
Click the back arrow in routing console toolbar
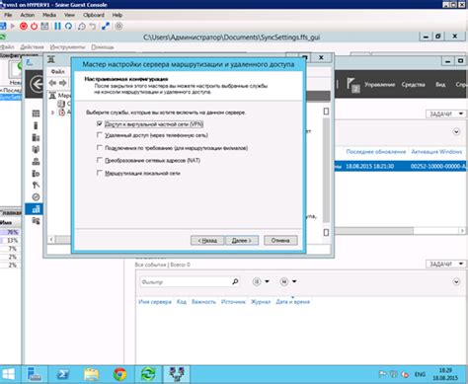52,83
